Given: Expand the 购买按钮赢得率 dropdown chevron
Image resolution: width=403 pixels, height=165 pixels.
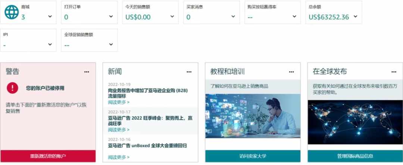Looking at the screenshot, I should 294,16.
